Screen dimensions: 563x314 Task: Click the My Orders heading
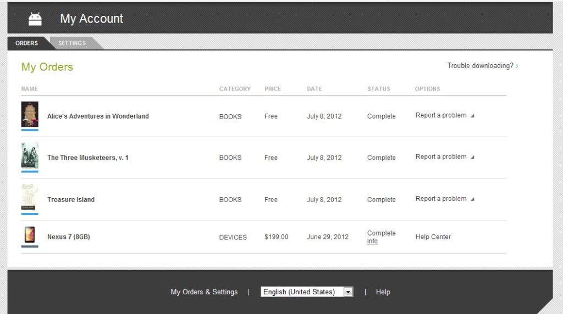[x=47, y=67]
